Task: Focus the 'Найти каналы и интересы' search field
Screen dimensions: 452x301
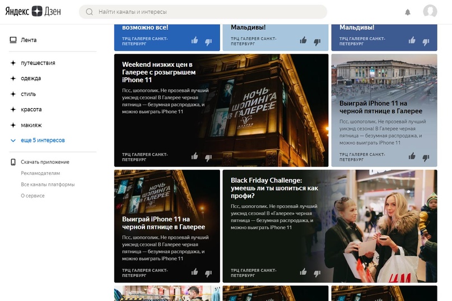Action: pos(203,12)
